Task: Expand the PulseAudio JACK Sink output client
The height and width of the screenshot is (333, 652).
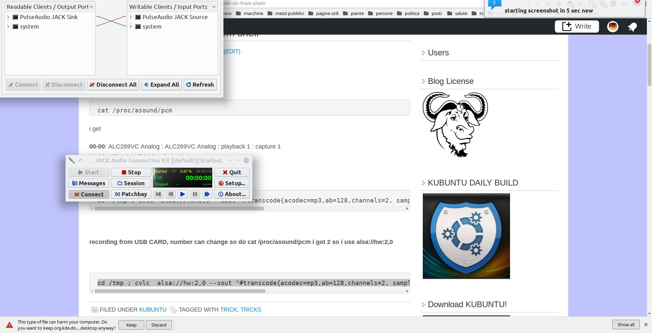Action: pyautogui.click(x=8, y=17)
